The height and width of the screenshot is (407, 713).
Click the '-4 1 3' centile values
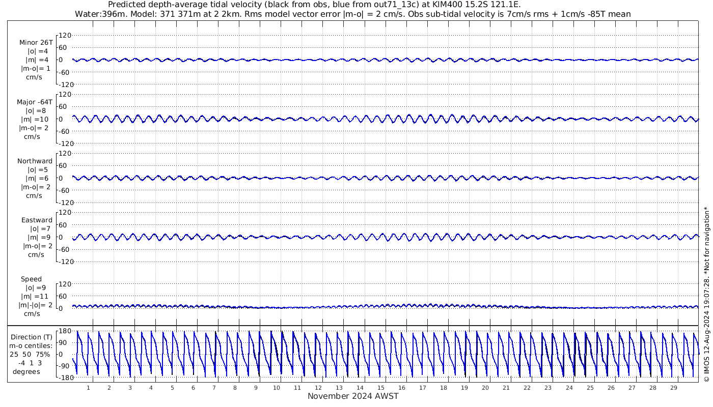pyautogui.click(x=31, y=363)
